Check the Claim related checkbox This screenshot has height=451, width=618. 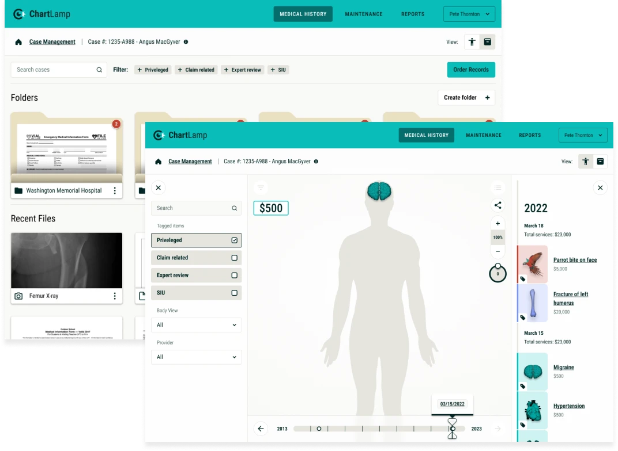[235, 258]
